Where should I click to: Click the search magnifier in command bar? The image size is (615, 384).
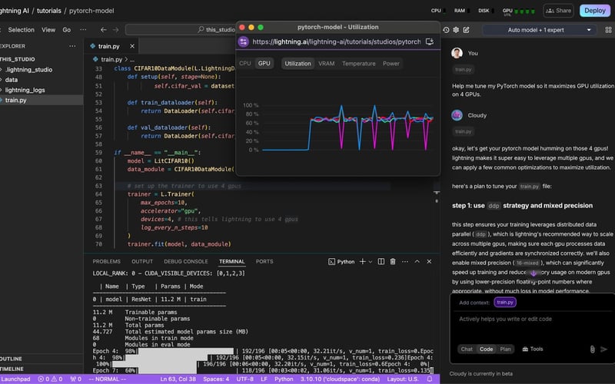click(201, 29)
